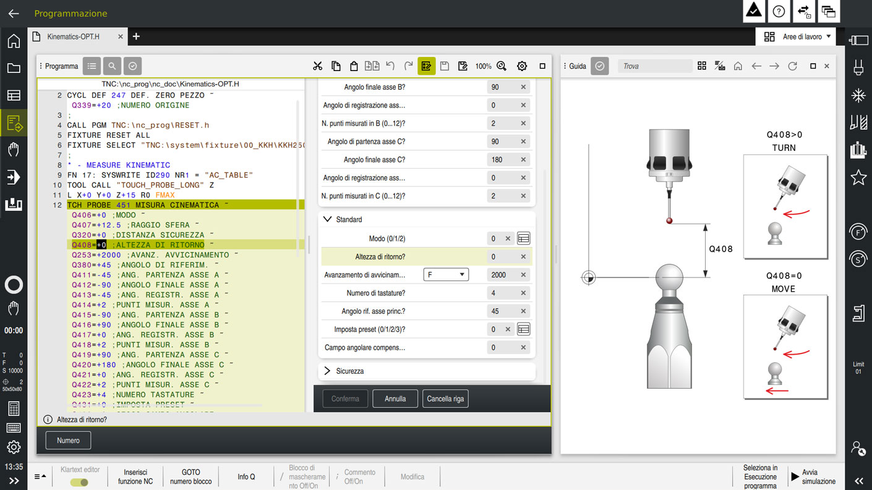Open the F feed type dropdown
Viewport: 872px width, 490px height.
coord(446,275)
